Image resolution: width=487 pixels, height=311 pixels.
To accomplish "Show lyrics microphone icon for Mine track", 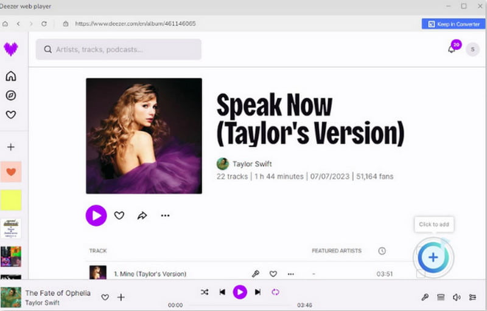I will [x=256, y=273].
